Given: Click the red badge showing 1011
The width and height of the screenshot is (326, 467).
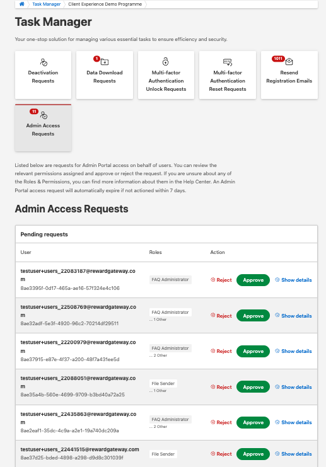Looking at the screenshot, I should click(278, 59).
